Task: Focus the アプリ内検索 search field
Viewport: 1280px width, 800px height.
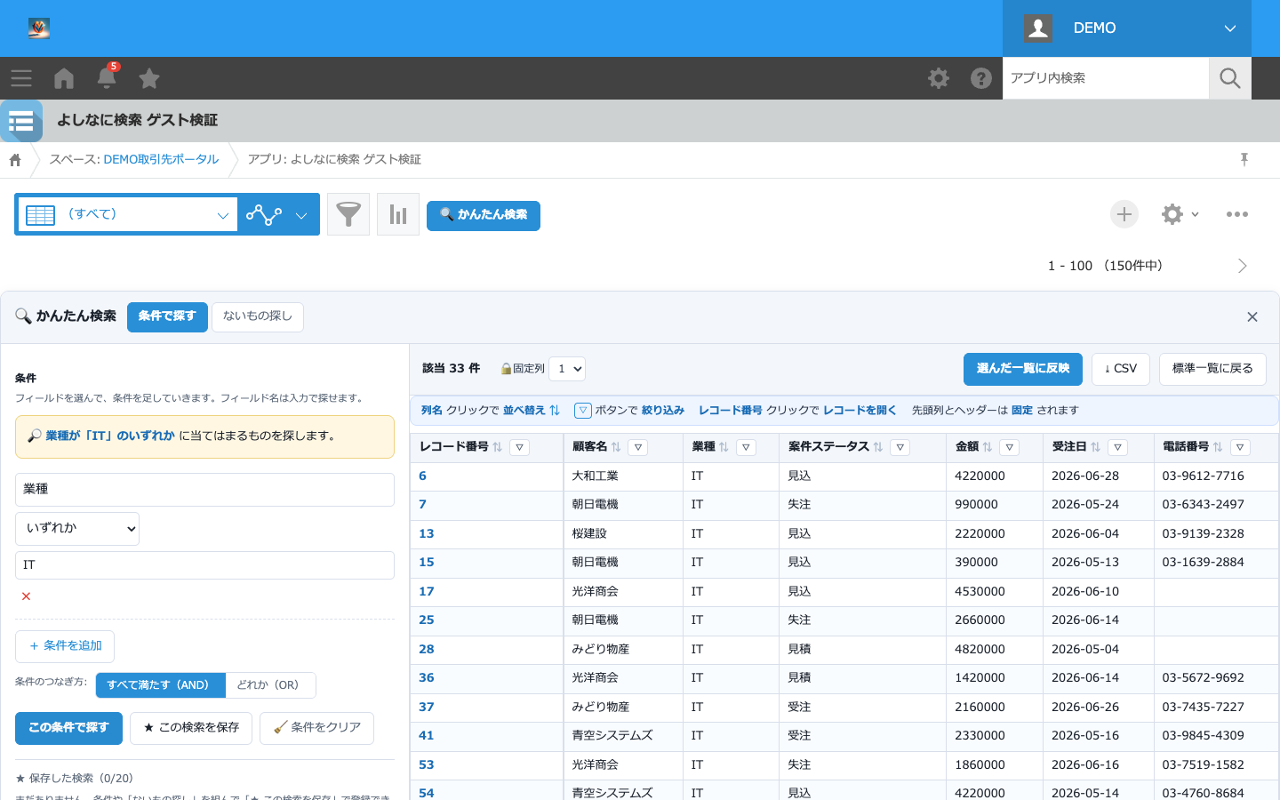Action: click(1106, 78)
